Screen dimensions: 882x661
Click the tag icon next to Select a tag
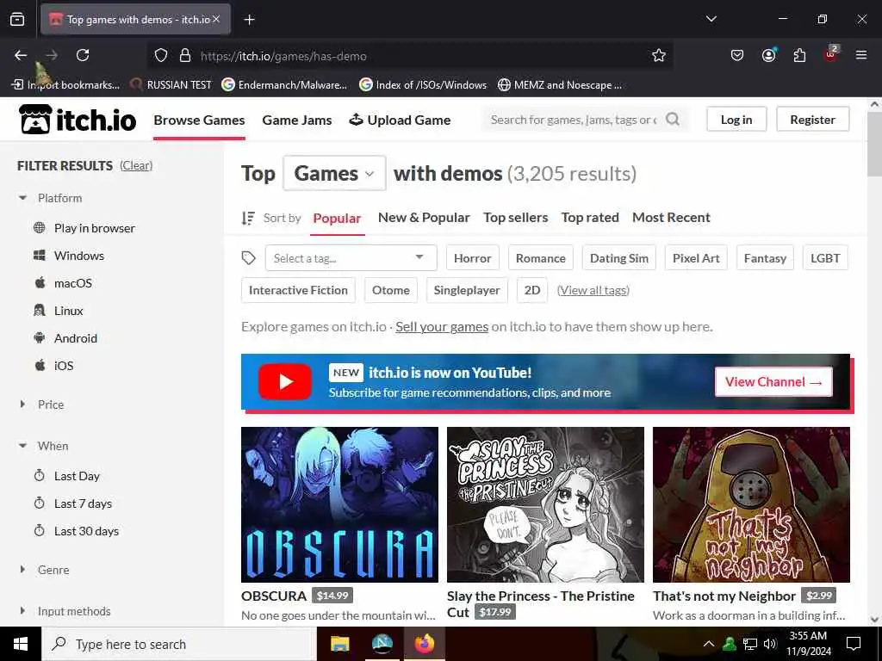pyautogui.click(x=249, y=258)
